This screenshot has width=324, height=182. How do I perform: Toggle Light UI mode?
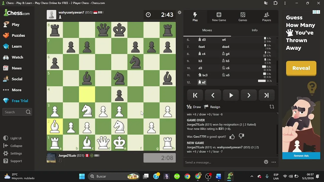pos(13,138)
